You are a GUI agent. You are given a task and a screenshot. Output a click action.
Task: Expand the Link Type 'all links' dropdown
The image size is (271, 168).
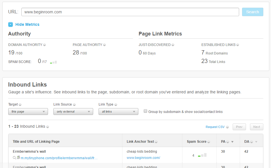coord(118,112)
